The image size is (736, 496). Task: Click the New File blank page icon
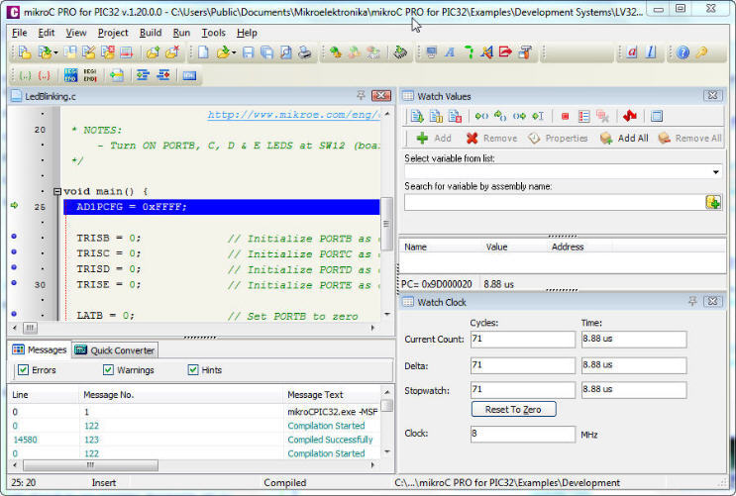point(203,52)
